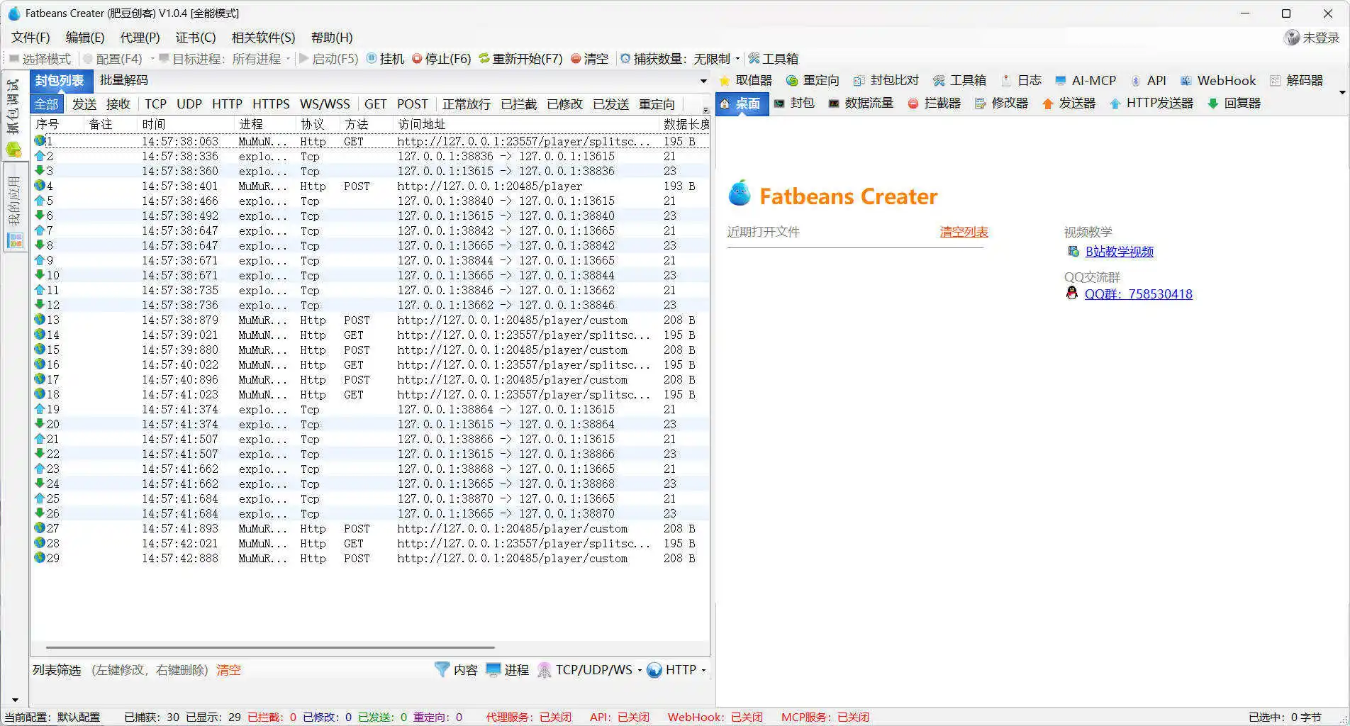Click 启动(F5) start button
The image size is (1350, 726).
pos(329,59)
